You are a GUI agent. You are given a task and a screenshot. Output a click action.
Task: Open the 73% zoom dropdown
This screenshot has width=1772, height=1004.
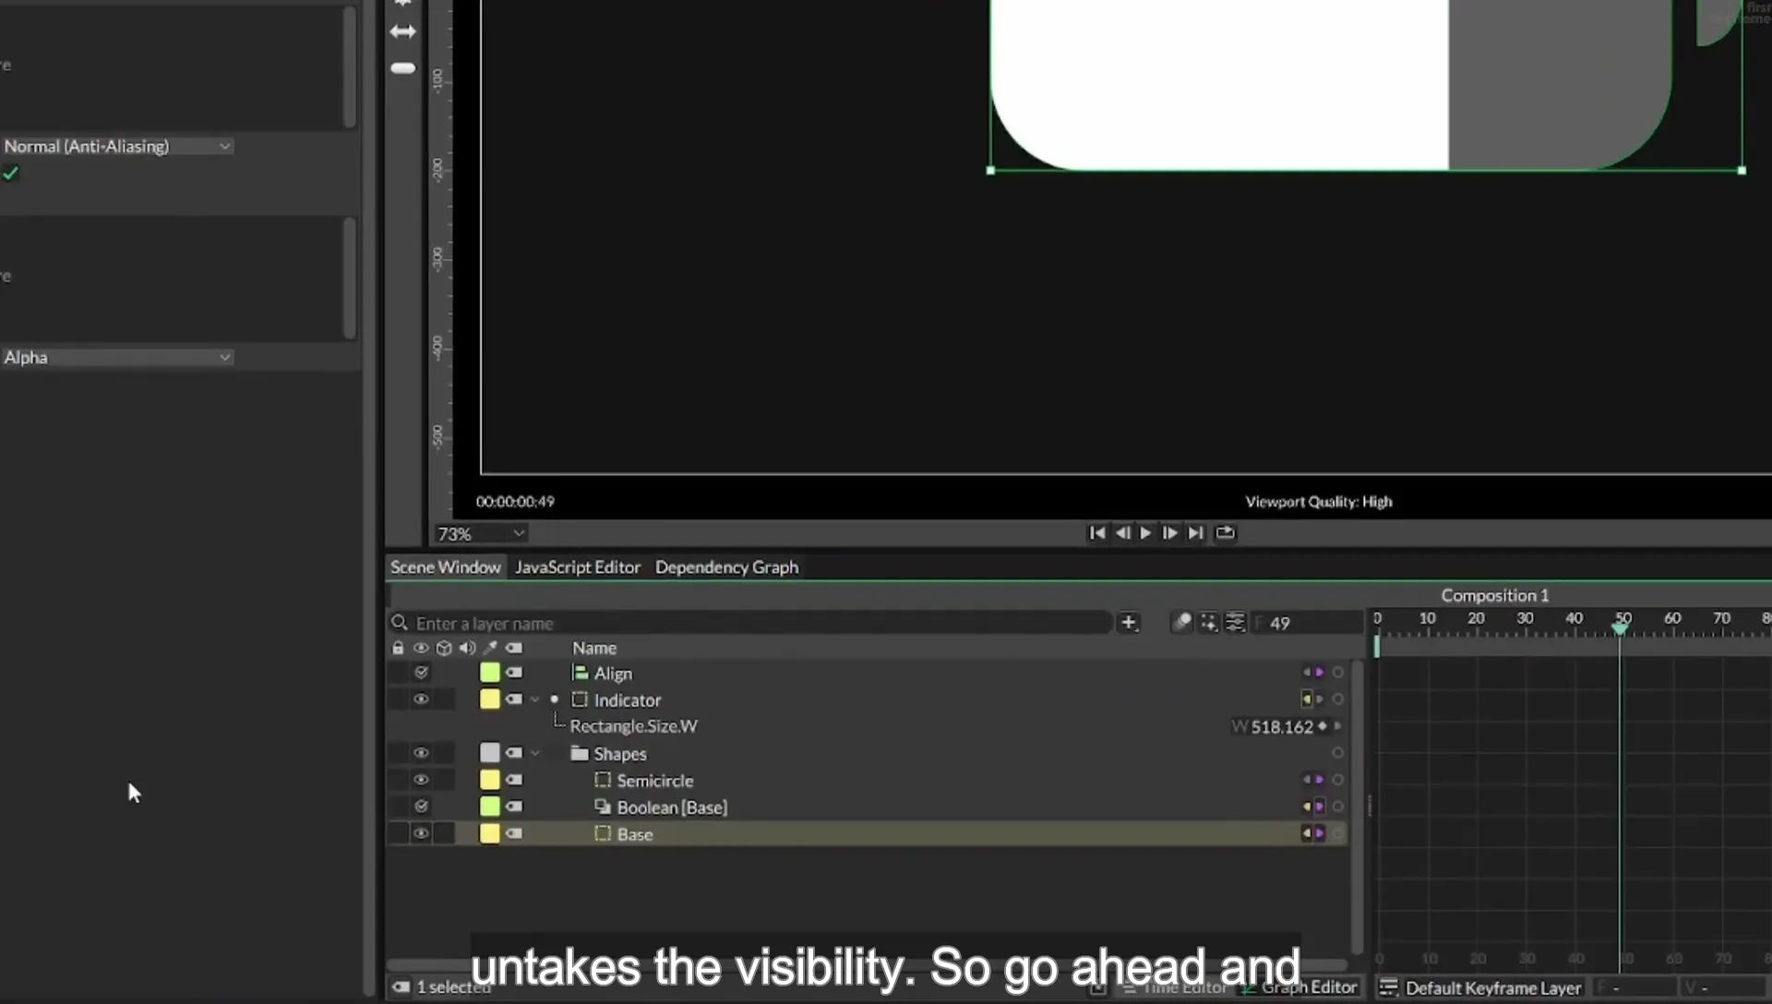point(481,533)
